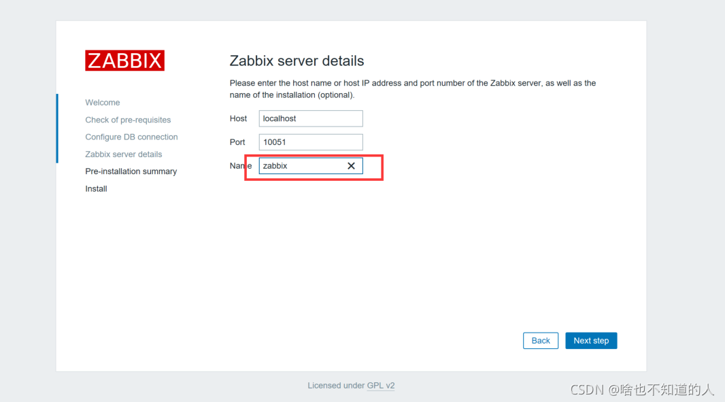Select Check of pre-requisites step
Viewport: 725px width, 402px height.
(x=128, y=120)
